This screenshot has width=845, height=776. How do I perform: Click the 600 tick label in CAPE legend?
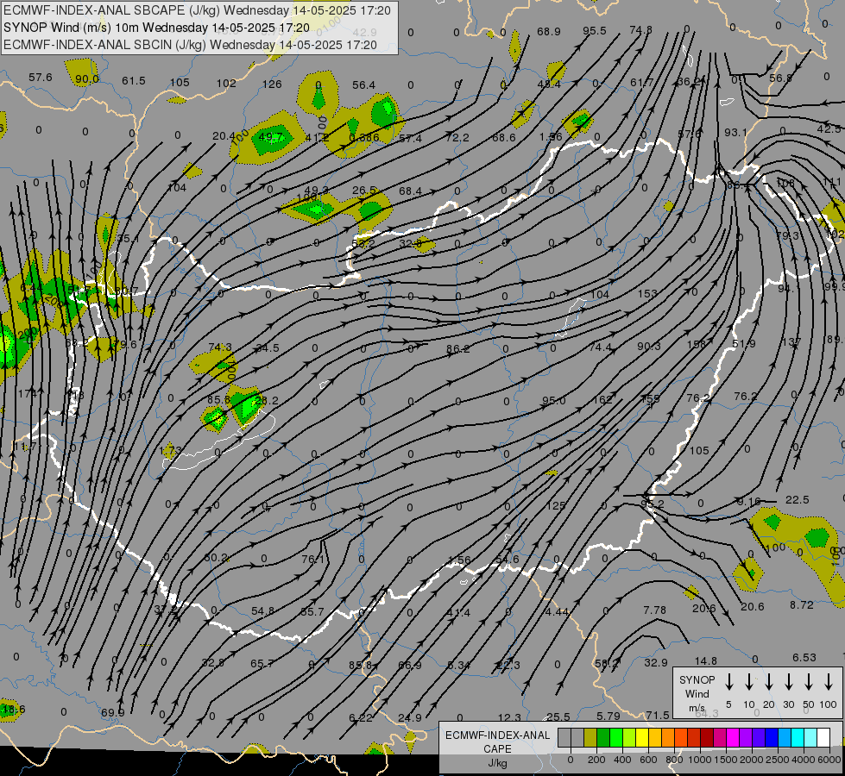click(x=648, y=760)
